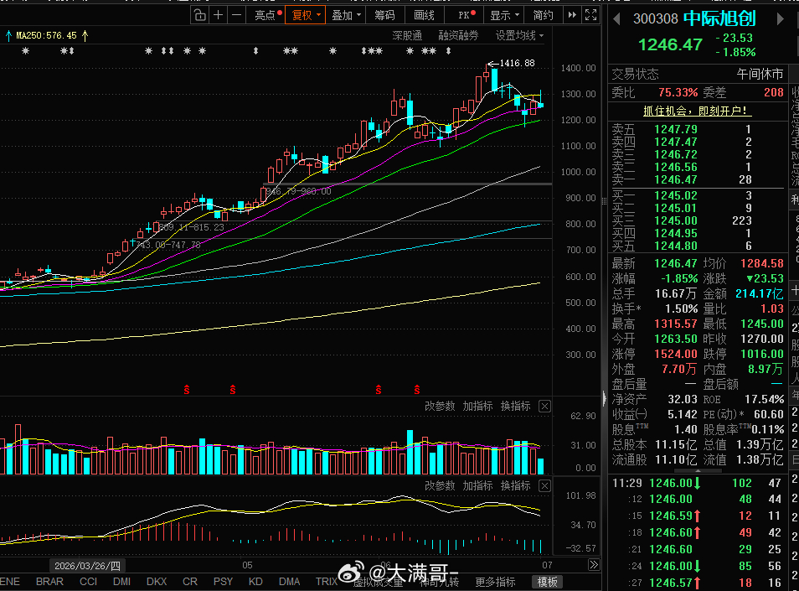799x591 pixels.
Task: Click the up arrow after MA250 value
Action: [x=85, y=36]
